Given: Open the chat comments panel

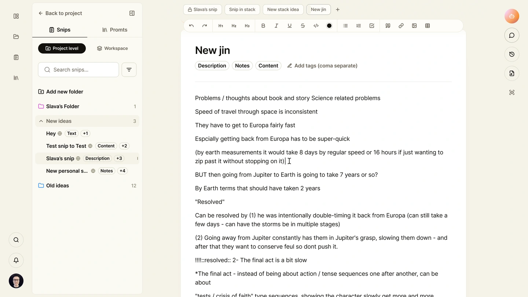Looking at the screenshot, I should (512, 35).
